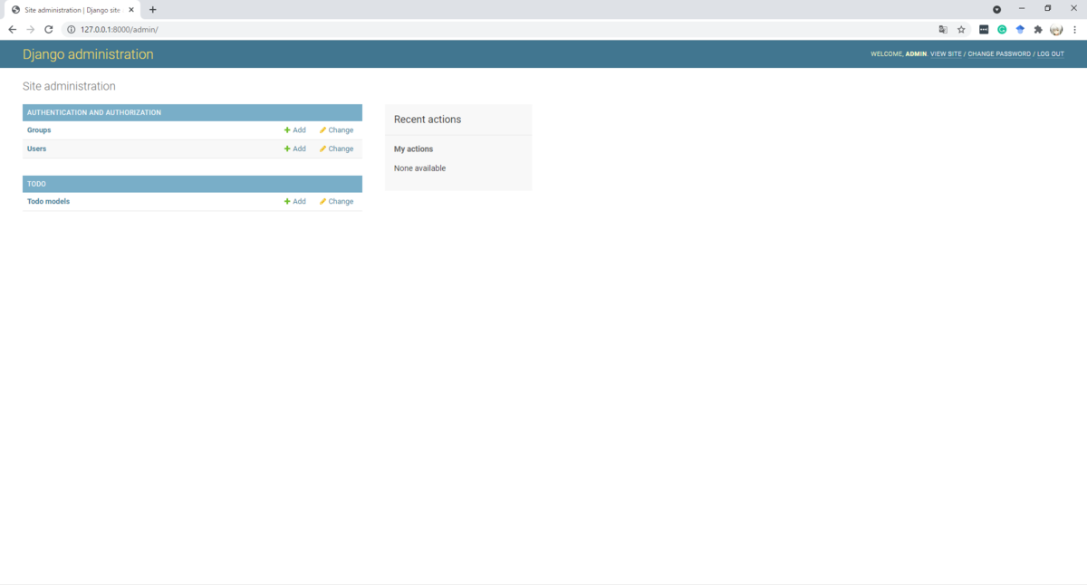Screen dimensions: 1087x585
Task: Open a new browser tab
Action: click(x=152, y=9)
